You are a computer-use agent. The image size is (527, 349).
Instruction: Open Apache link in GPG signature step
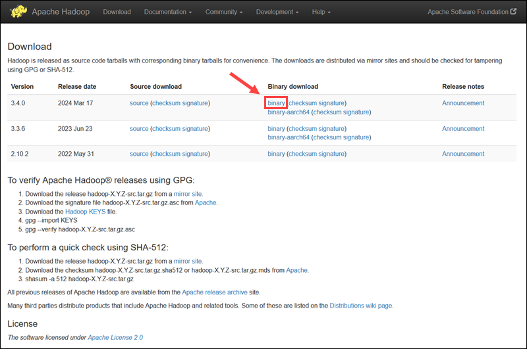coord(206,202)
